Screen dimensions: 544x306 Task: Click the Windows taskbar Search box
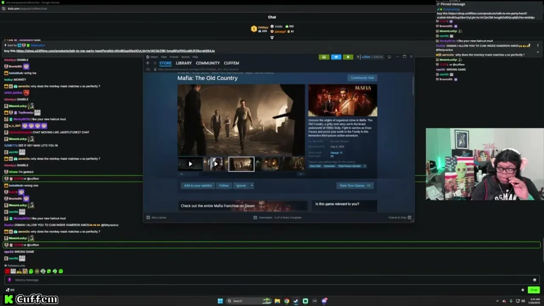pyautogui.click(x=249, y=301)
